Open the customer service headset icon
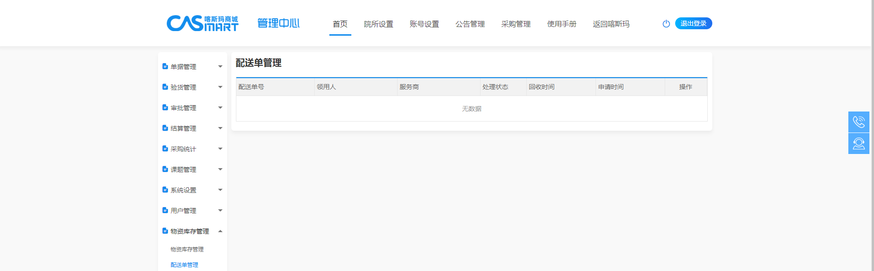This screenshot has width=874, height=271. [858, 143]
